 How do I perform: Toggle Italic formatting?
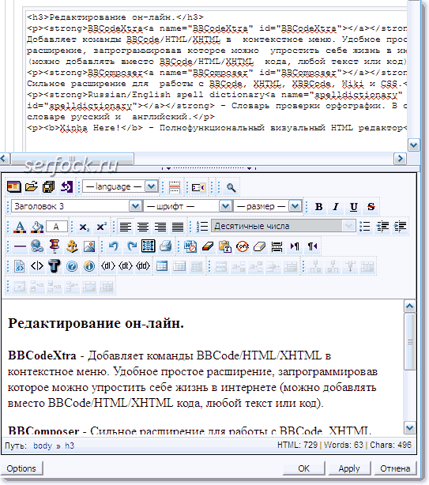(336, 206)
